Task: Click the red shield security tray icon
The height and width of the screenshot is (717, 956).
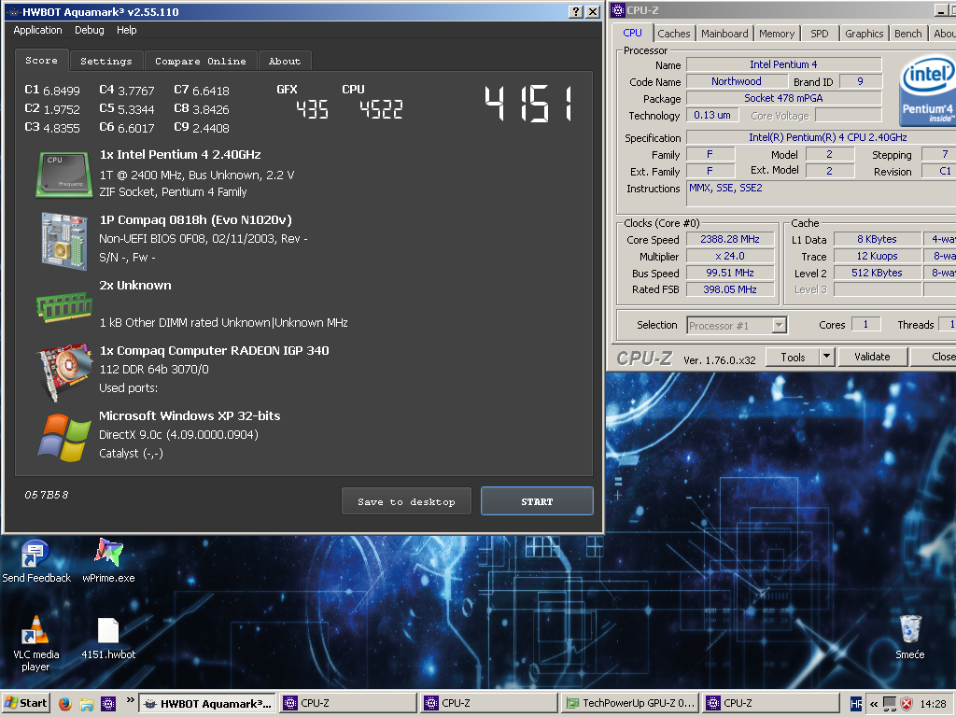Action: coord(907,704)
